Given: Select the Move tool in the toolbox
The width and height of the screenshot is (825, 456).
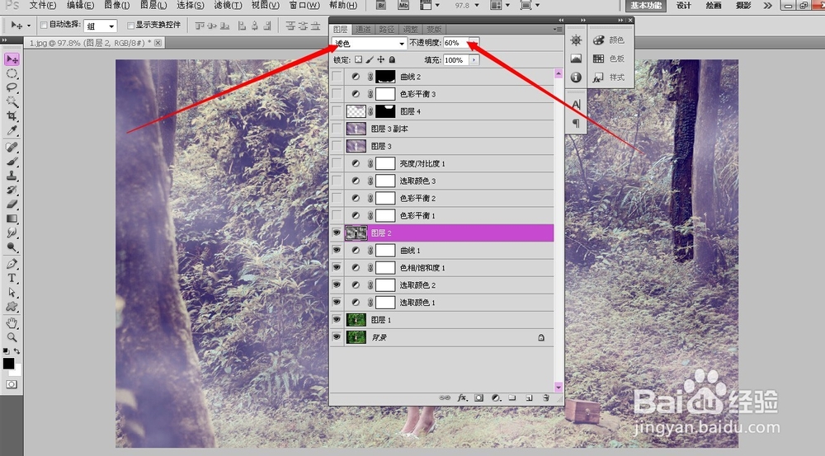Looking at the screenshot, I should (12, 59).
